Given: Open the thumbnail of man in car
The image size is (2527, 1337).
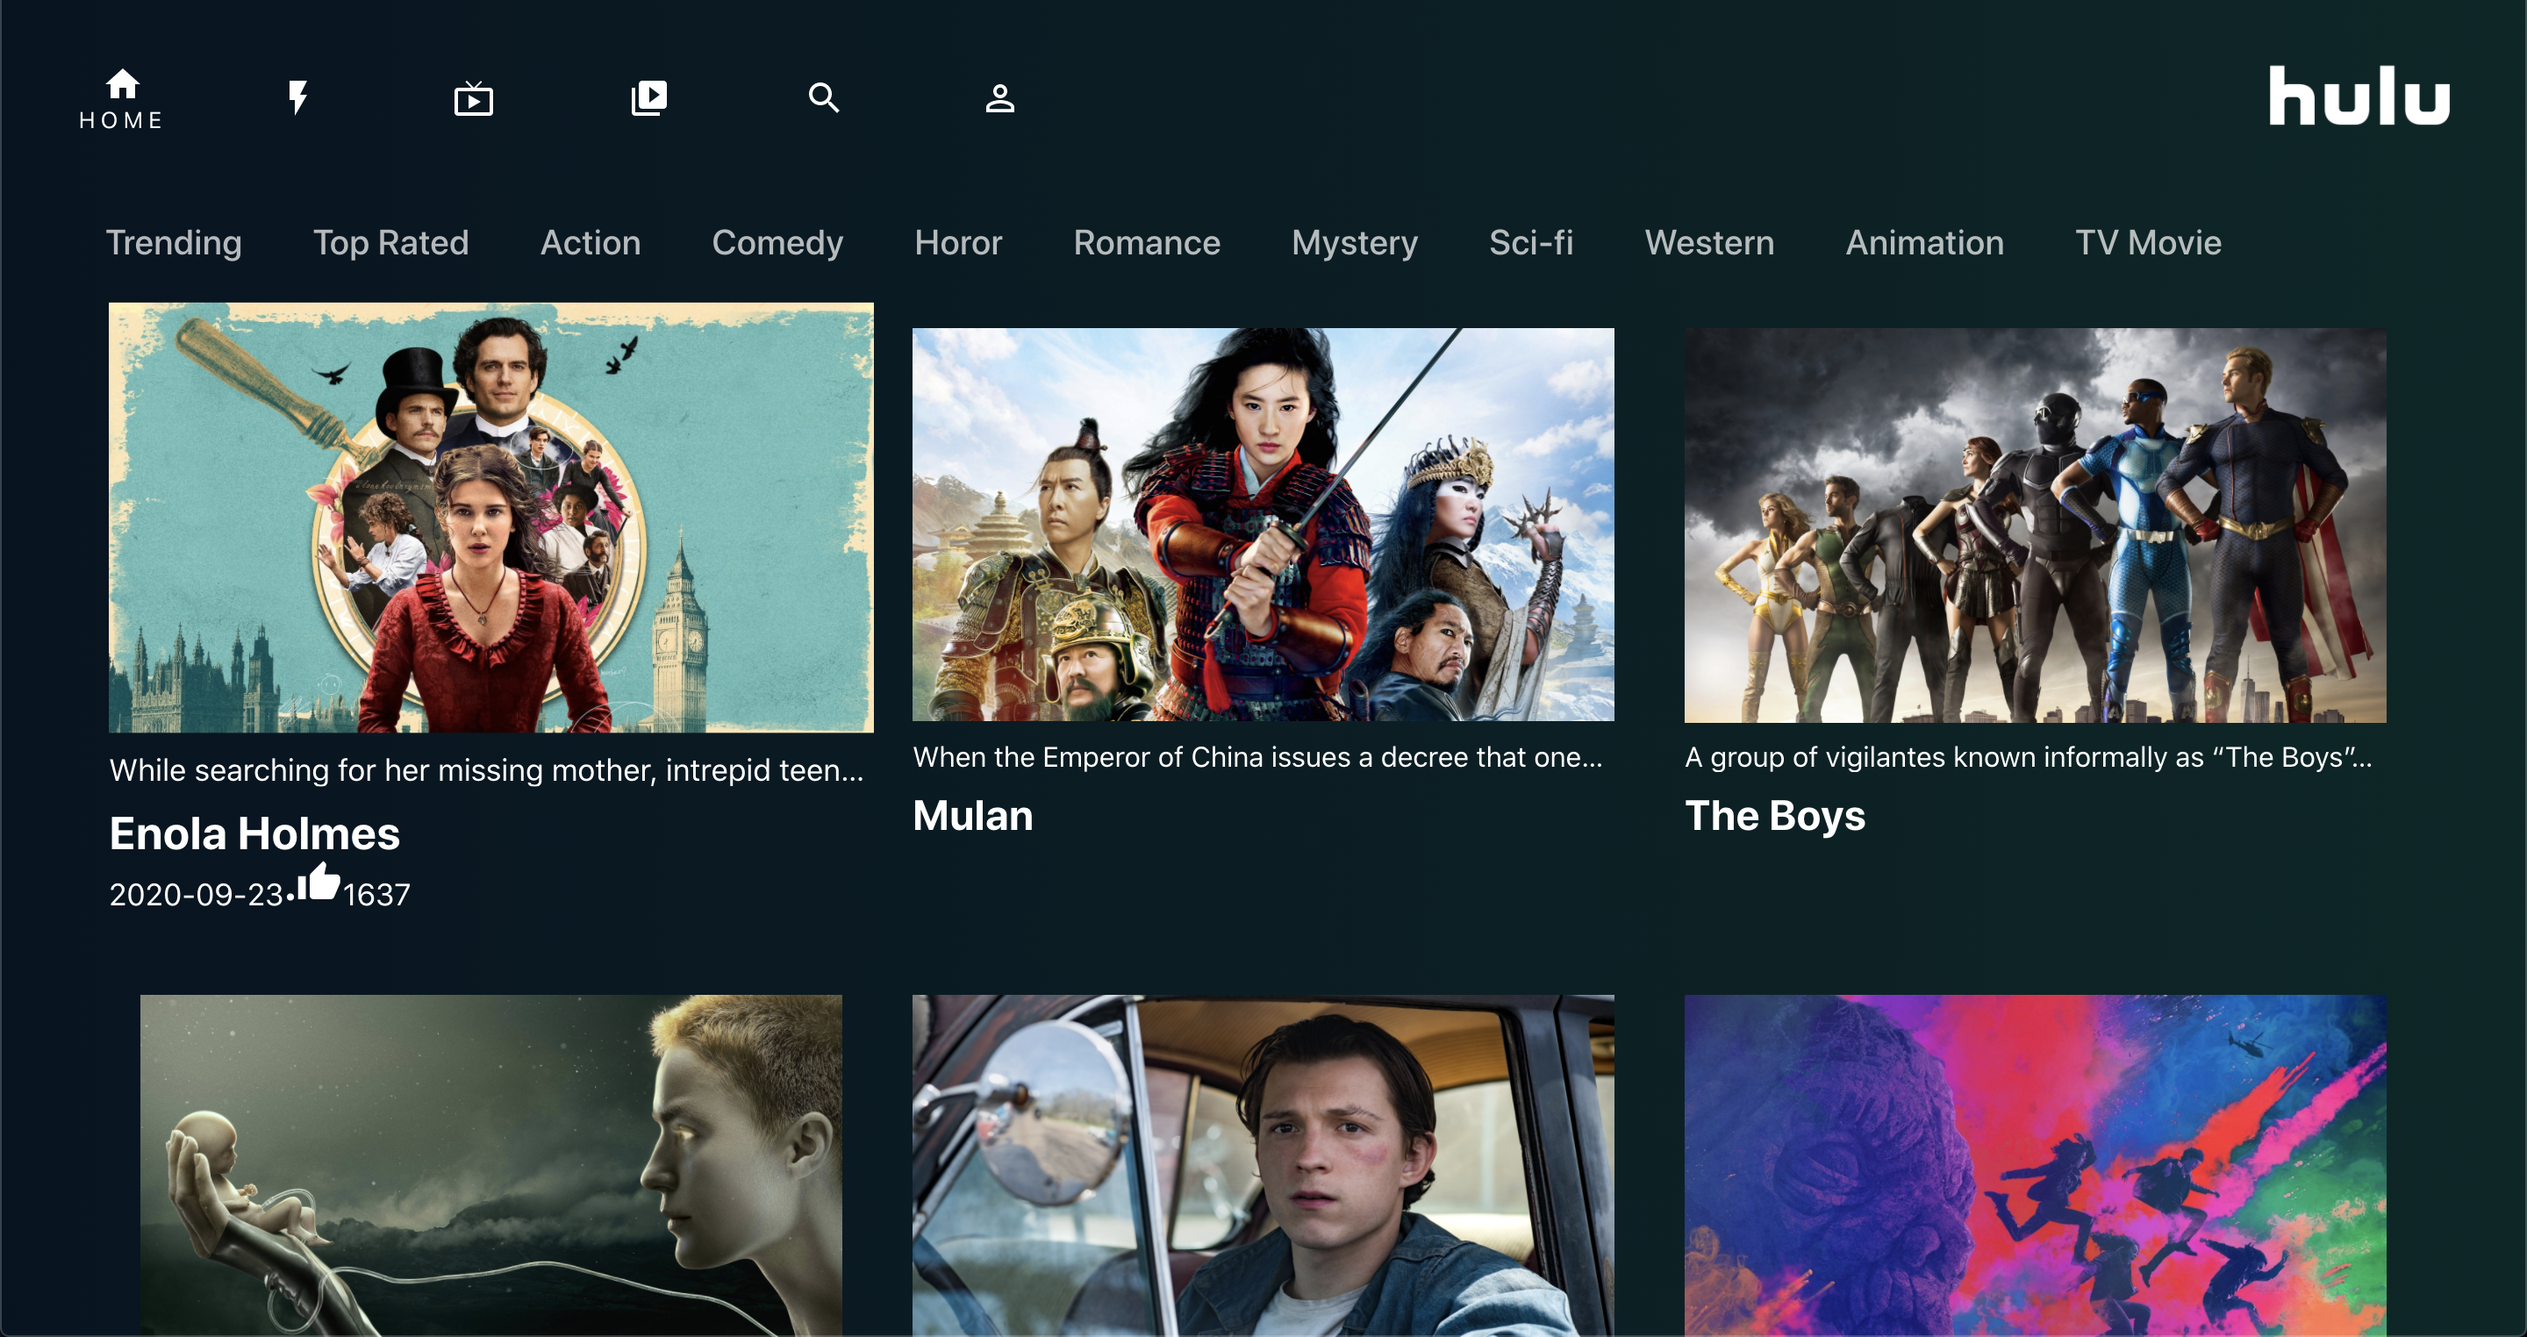Looking at the screenshot, I should pyautogui.click(x=1263, y=1165).
